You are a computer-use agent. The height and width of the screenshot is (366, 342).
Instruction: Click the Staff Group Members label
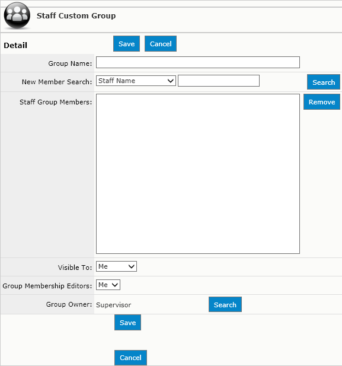pos(56,102)
